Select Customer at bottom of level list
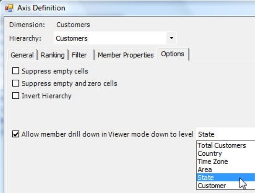 tap(211, 185)
